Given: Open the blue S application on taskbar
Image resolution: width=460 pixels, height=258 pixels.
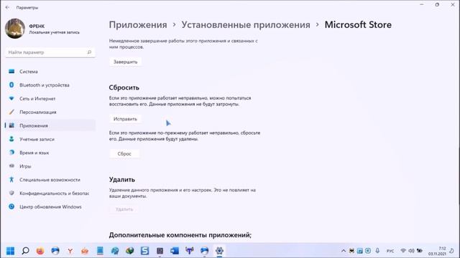Looking at the screenshot, I should click(144, 251).
